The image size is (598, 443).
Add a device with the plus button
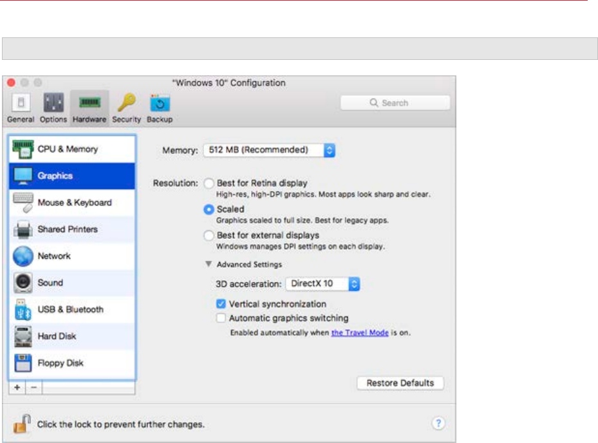pyautogui.click(x=17, y=387)
